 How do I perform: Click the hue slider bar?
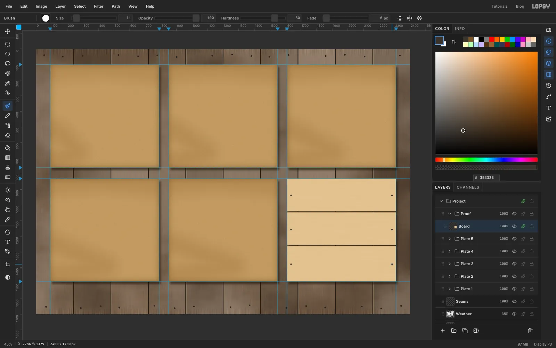coord(486,160)
